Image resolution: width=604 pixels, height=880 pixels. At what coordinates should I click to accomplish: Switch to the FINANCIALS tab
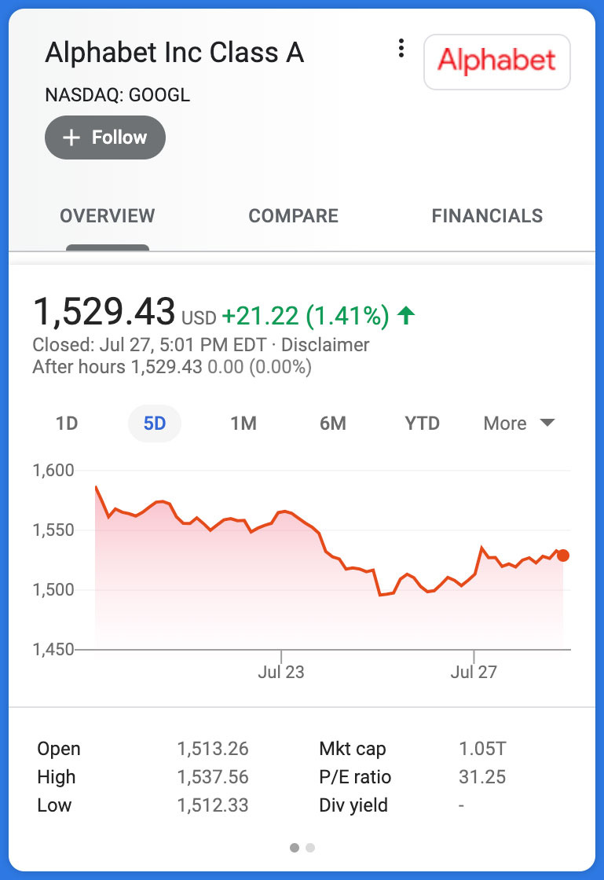coord(487,216)
